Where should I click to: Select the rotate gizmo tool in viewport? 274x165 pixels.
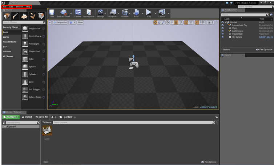coord(159,22)
